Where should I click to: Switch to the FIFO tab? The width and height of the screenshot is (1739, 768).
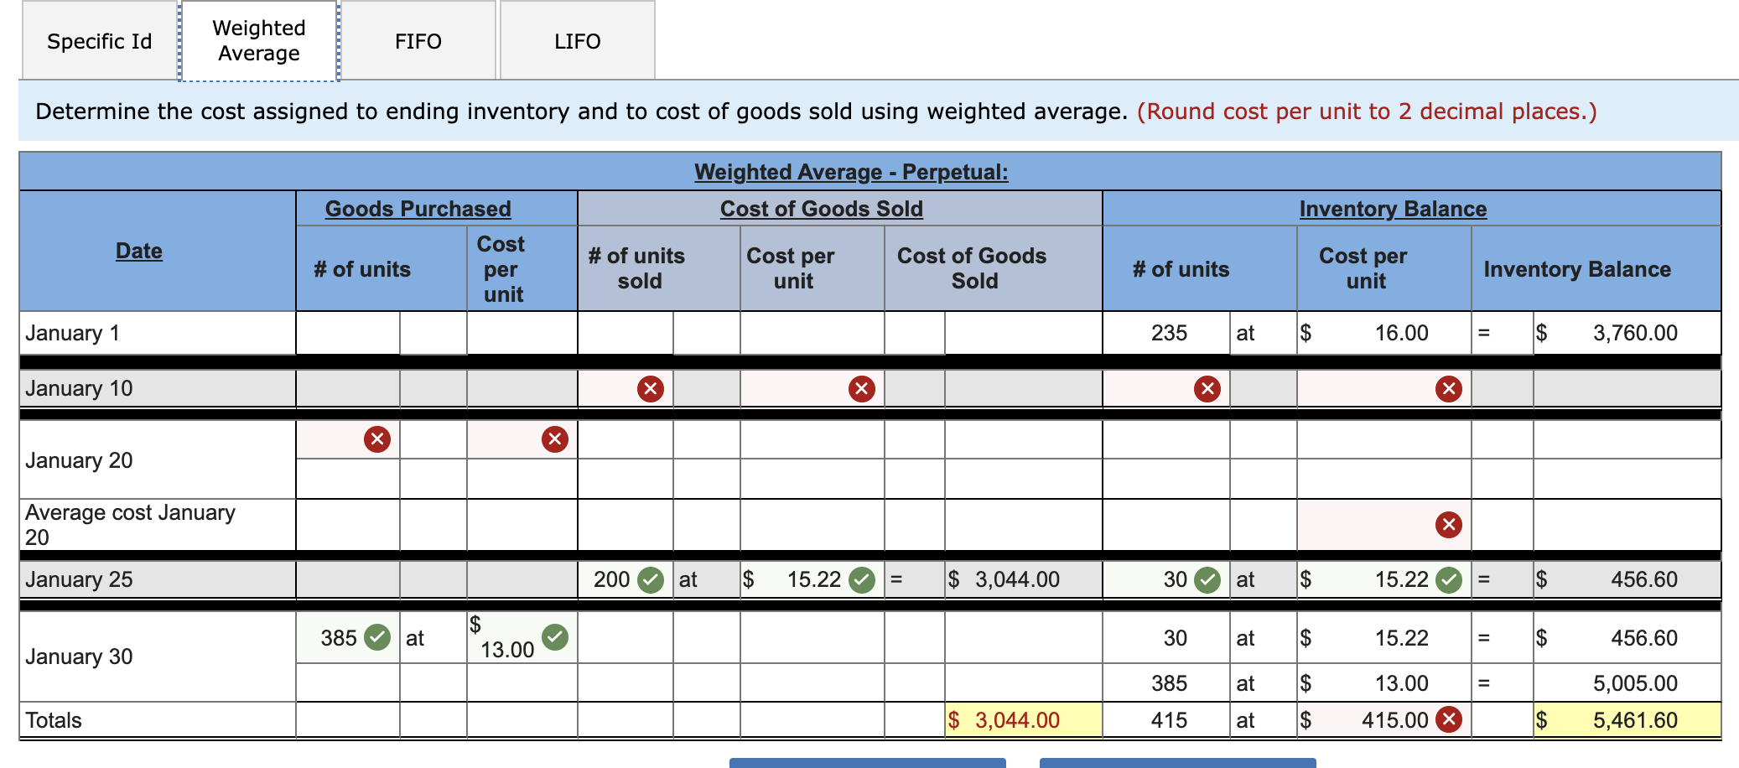click(x=418, y=41)
